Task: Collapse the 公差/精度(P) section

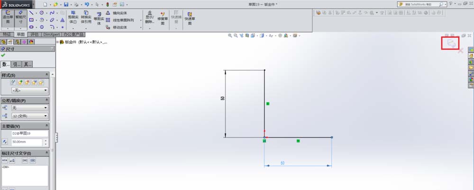Action: click(46, 100)
